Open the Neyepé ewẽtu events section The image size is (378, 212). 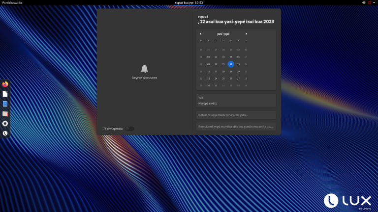236,101
